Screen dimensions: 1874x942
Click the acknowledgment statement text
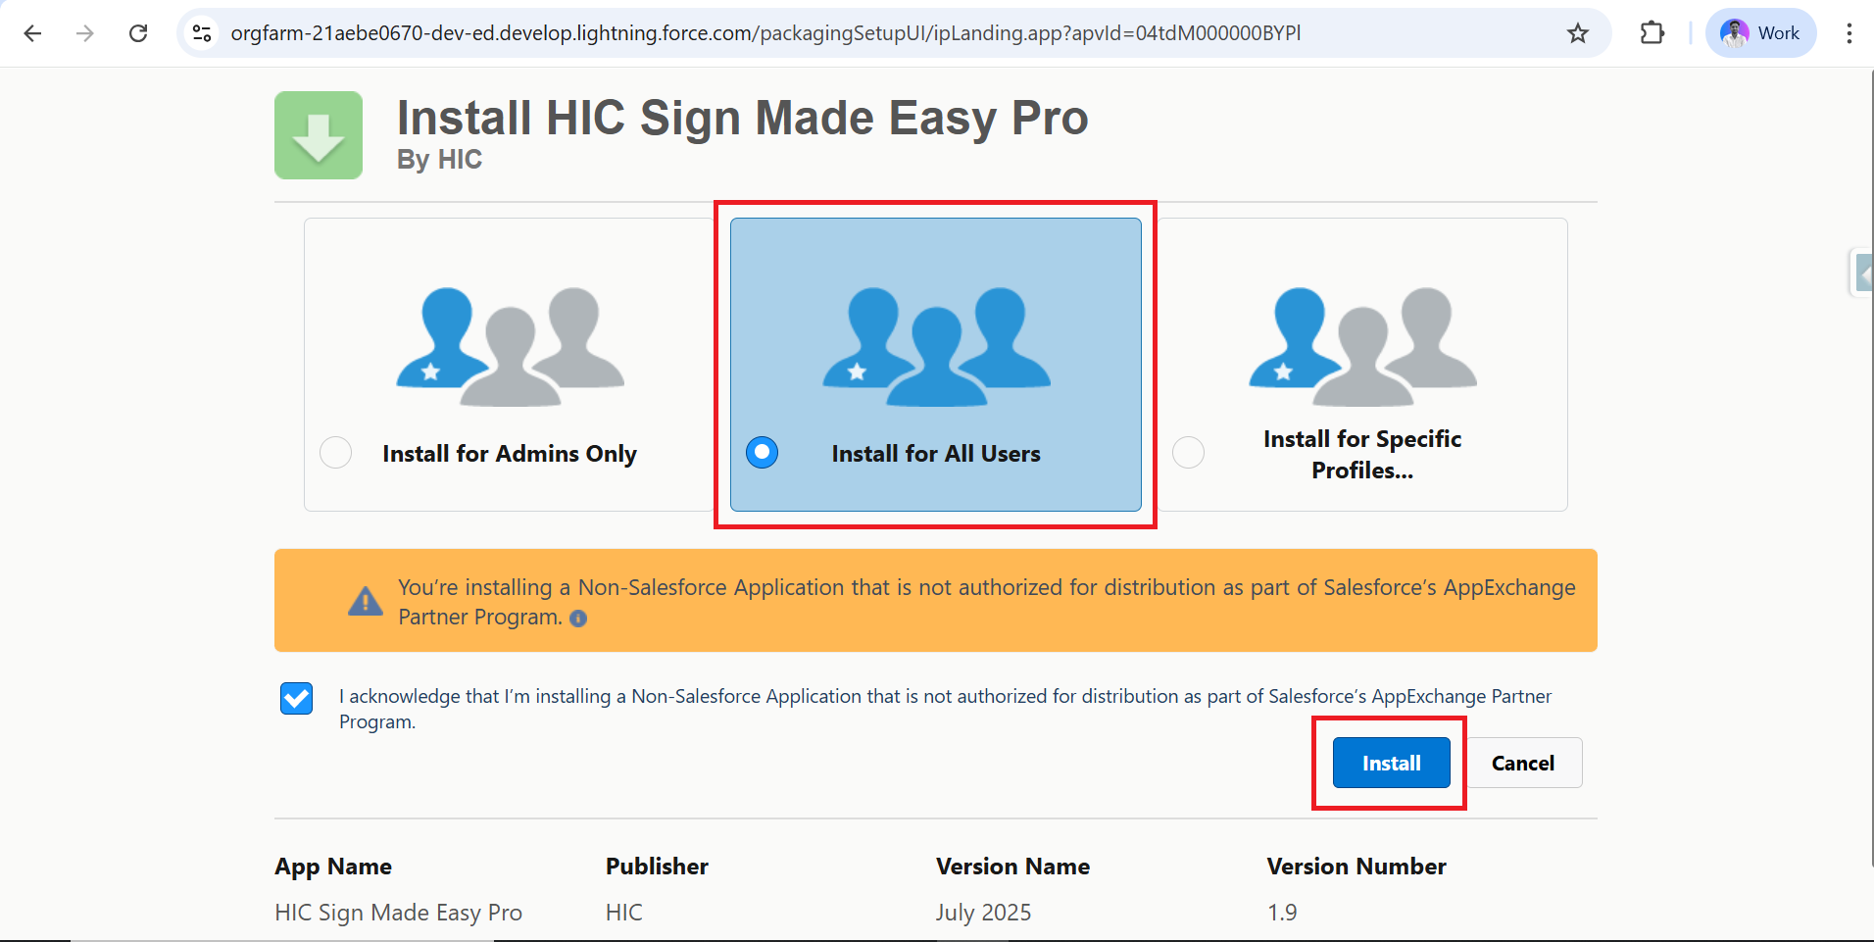coord(945,709)
